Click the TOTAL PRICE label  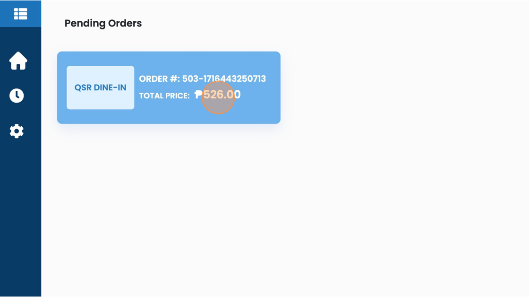(164, 96)
